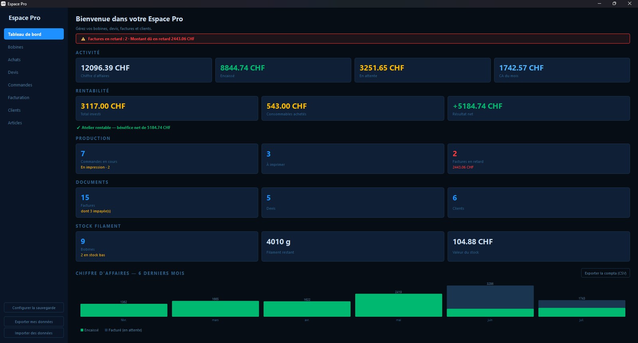Image resolution: width=638 pixels, height=343 pixels.
Task: Click the juil. bar labeled 1743
Action: [582, 308]
